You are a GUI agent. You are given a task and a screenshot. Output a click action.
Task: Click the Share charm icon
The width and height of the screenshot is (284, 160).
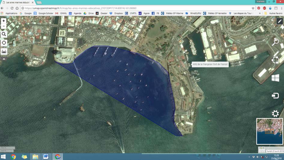tap(275, 60)
